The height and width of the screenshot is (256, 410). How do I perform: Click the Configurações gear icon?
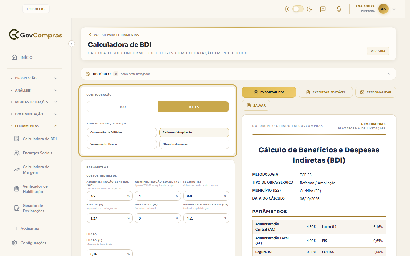(x=14, y=243)
